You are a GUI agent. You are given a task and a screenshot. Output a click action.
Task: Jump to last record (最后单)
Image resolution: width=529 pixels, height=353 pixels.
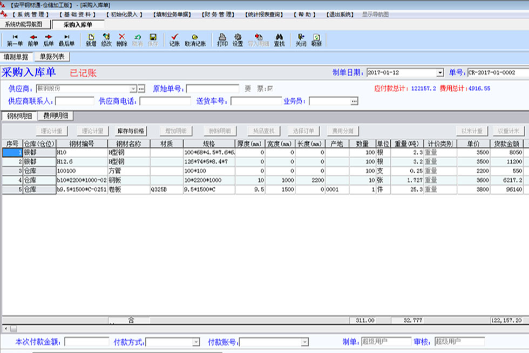[x=66, y=40]
